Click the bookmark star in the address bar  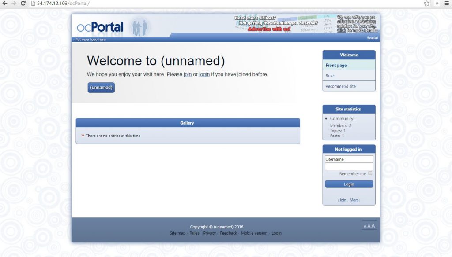pyautogui.click(x=426, y=4)
